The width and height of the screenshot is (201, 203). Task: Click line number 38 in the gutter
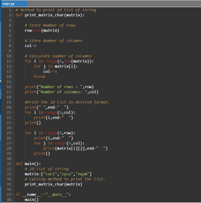click(x=9, y=200)
